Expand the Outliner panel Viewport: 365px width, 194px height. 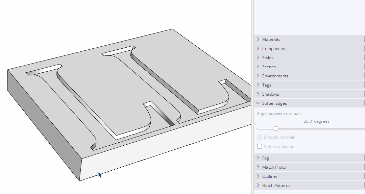(x=309, y=176)
